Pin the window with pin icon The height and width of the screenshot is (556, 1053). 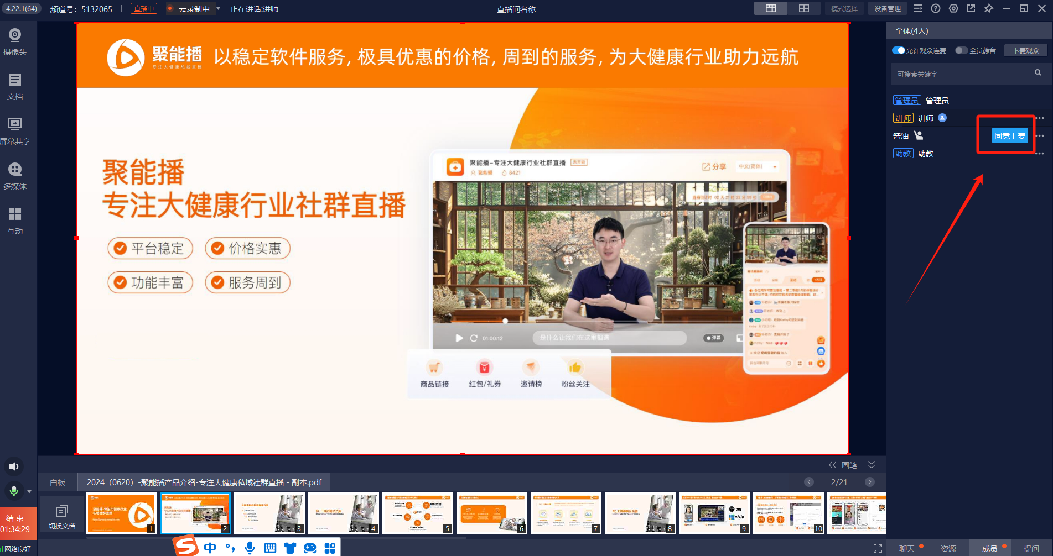coord(989,8)
